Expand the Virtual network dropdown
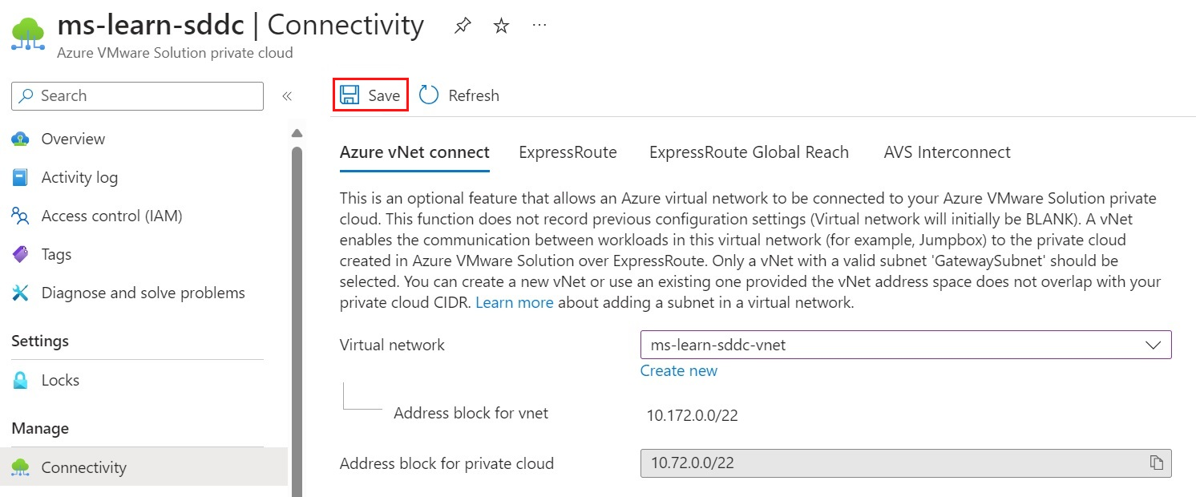 tap(1154, 345)
